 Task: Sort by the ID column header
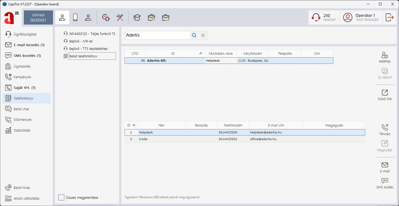173,53
